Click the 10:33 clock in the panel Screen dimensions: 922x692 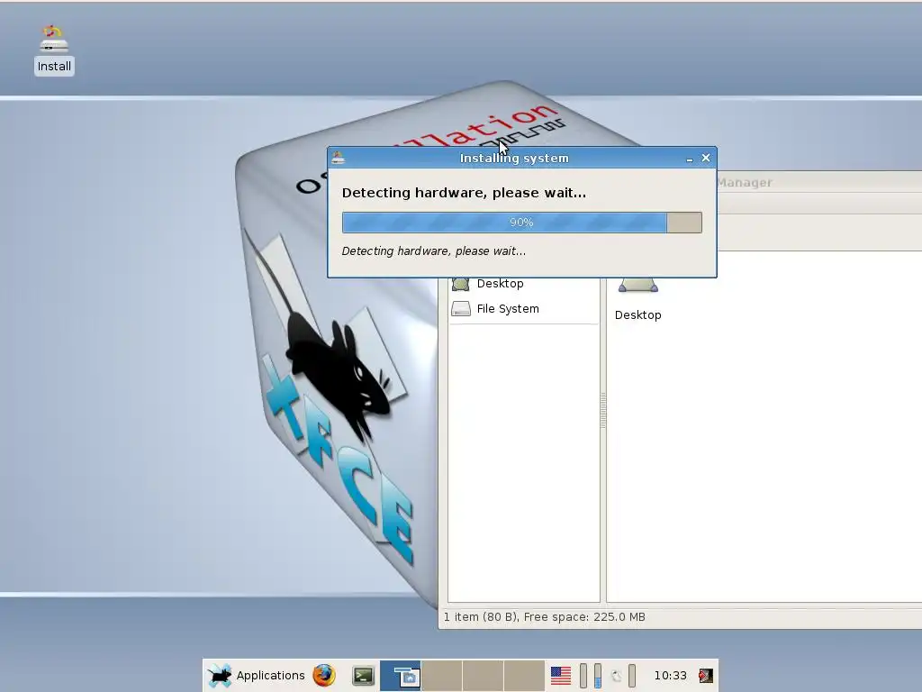click(670, 676)
